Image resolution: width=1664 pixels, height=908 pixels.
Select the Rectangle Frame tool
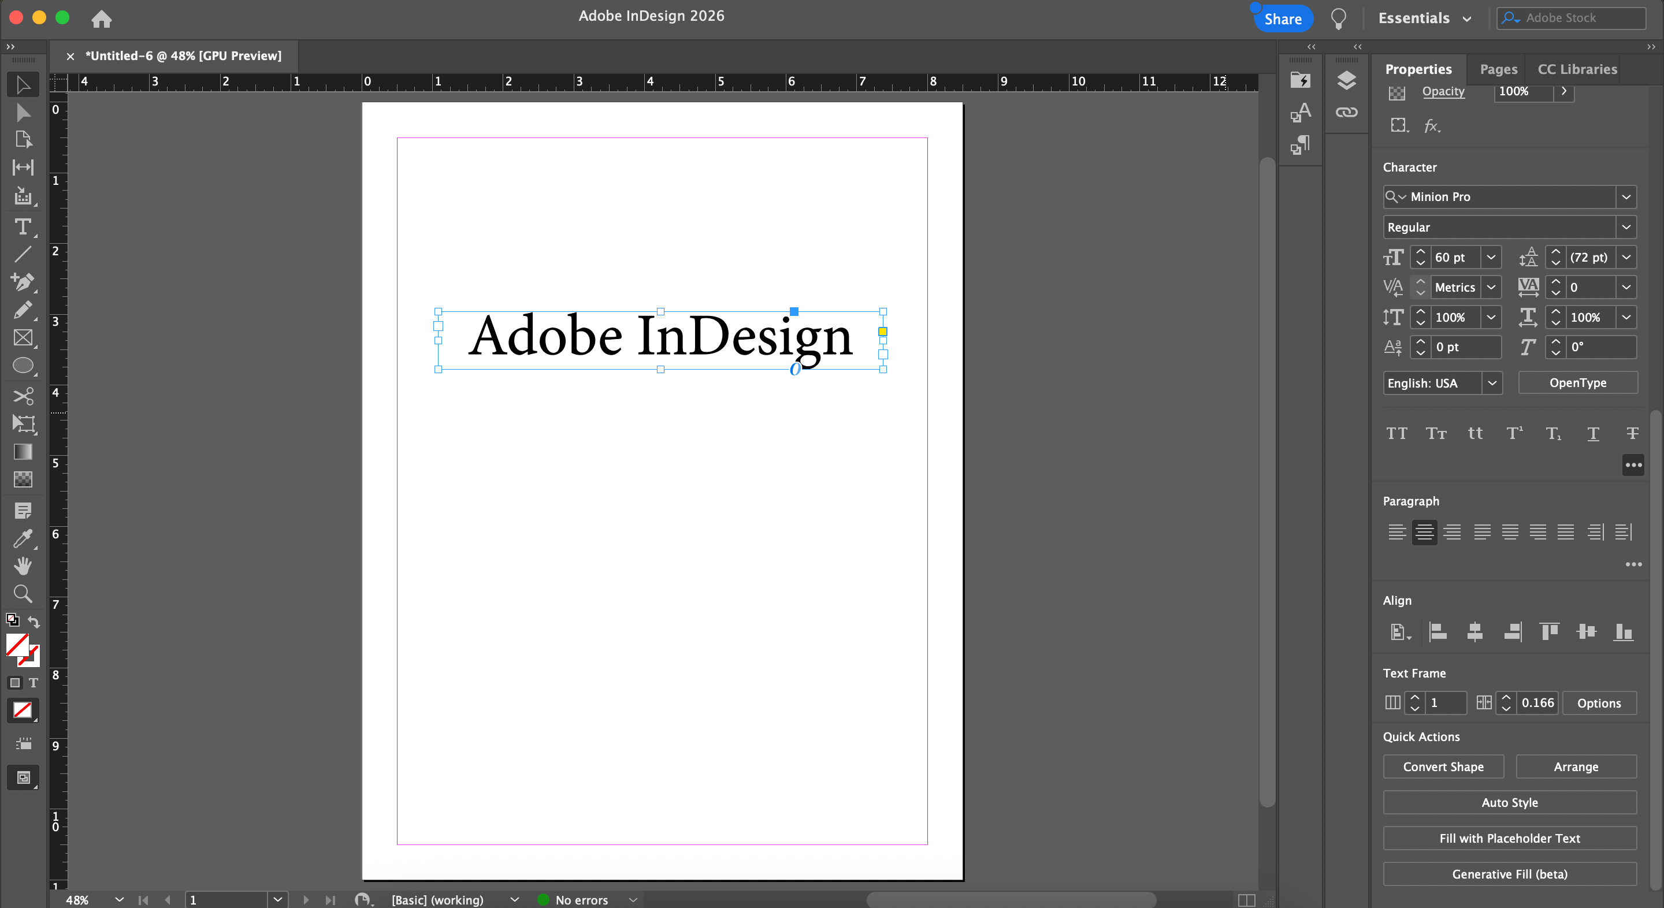tap(23, 338)
